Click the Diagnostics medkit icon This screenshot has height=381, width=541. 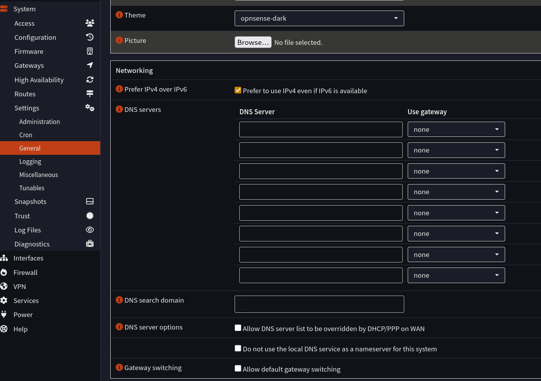tap(90, 244)
